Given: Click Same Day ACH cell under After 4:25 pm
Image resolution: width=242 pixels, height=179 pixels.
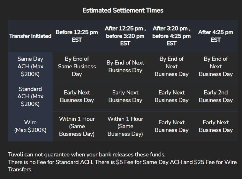Looking at the screenshot, I should click(216, 66).
